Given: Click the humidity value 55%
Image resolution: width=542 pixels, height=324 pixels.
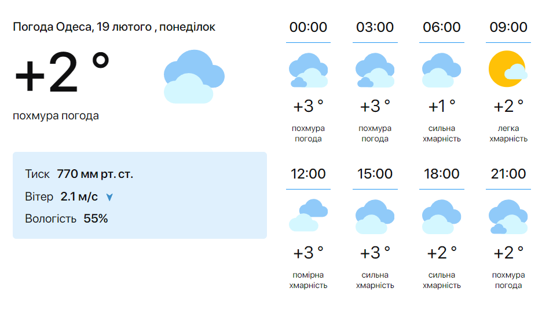Looking at the screenshot, I should [96, 219].
